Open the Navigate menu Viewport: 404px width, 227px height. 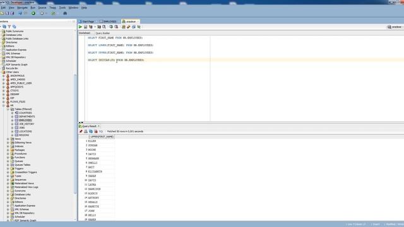(22, 8)
